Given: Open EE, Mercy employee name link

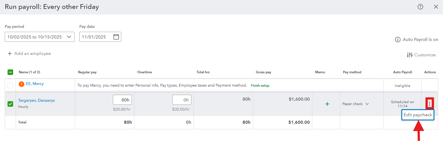Looking at the screenshot, I should 35,84.
